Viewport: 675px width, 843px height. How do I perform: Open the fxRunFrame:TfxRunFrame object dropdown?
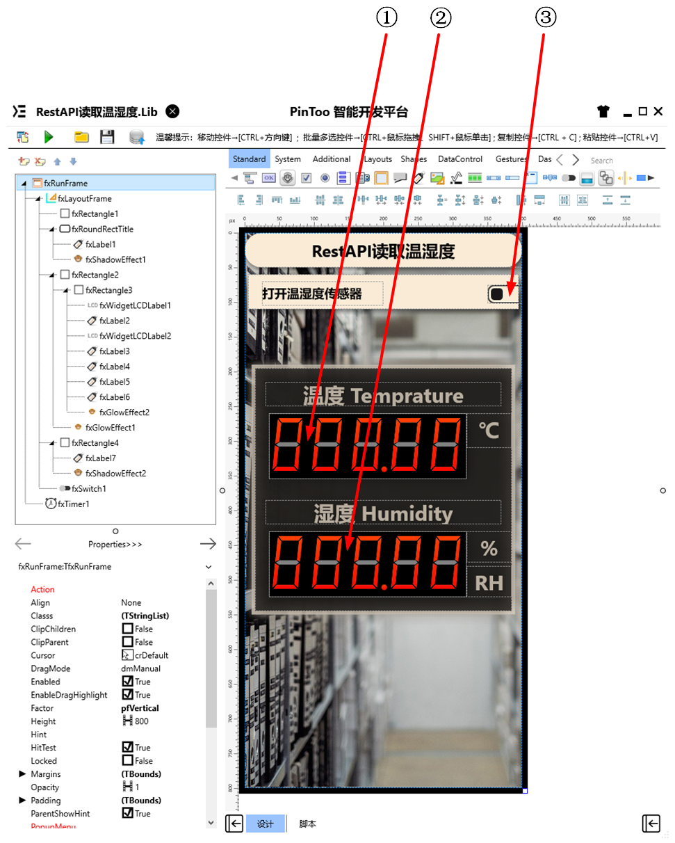208,567
